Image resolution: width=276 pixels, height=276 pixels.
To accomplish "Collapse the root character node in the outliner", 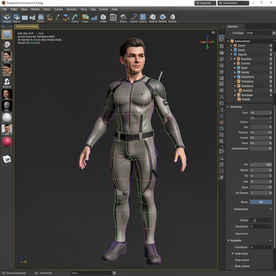I will click(228, 41).
